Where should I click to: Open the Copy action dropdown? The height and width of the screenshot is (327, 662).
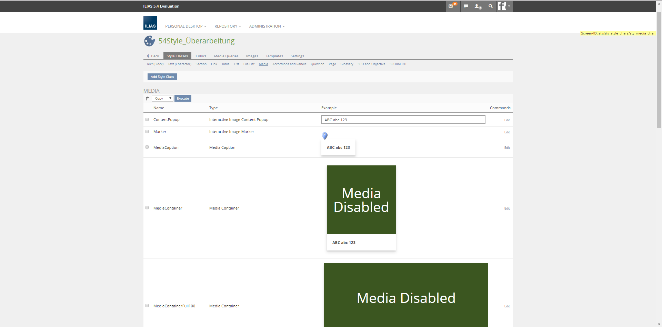(162, 99)
